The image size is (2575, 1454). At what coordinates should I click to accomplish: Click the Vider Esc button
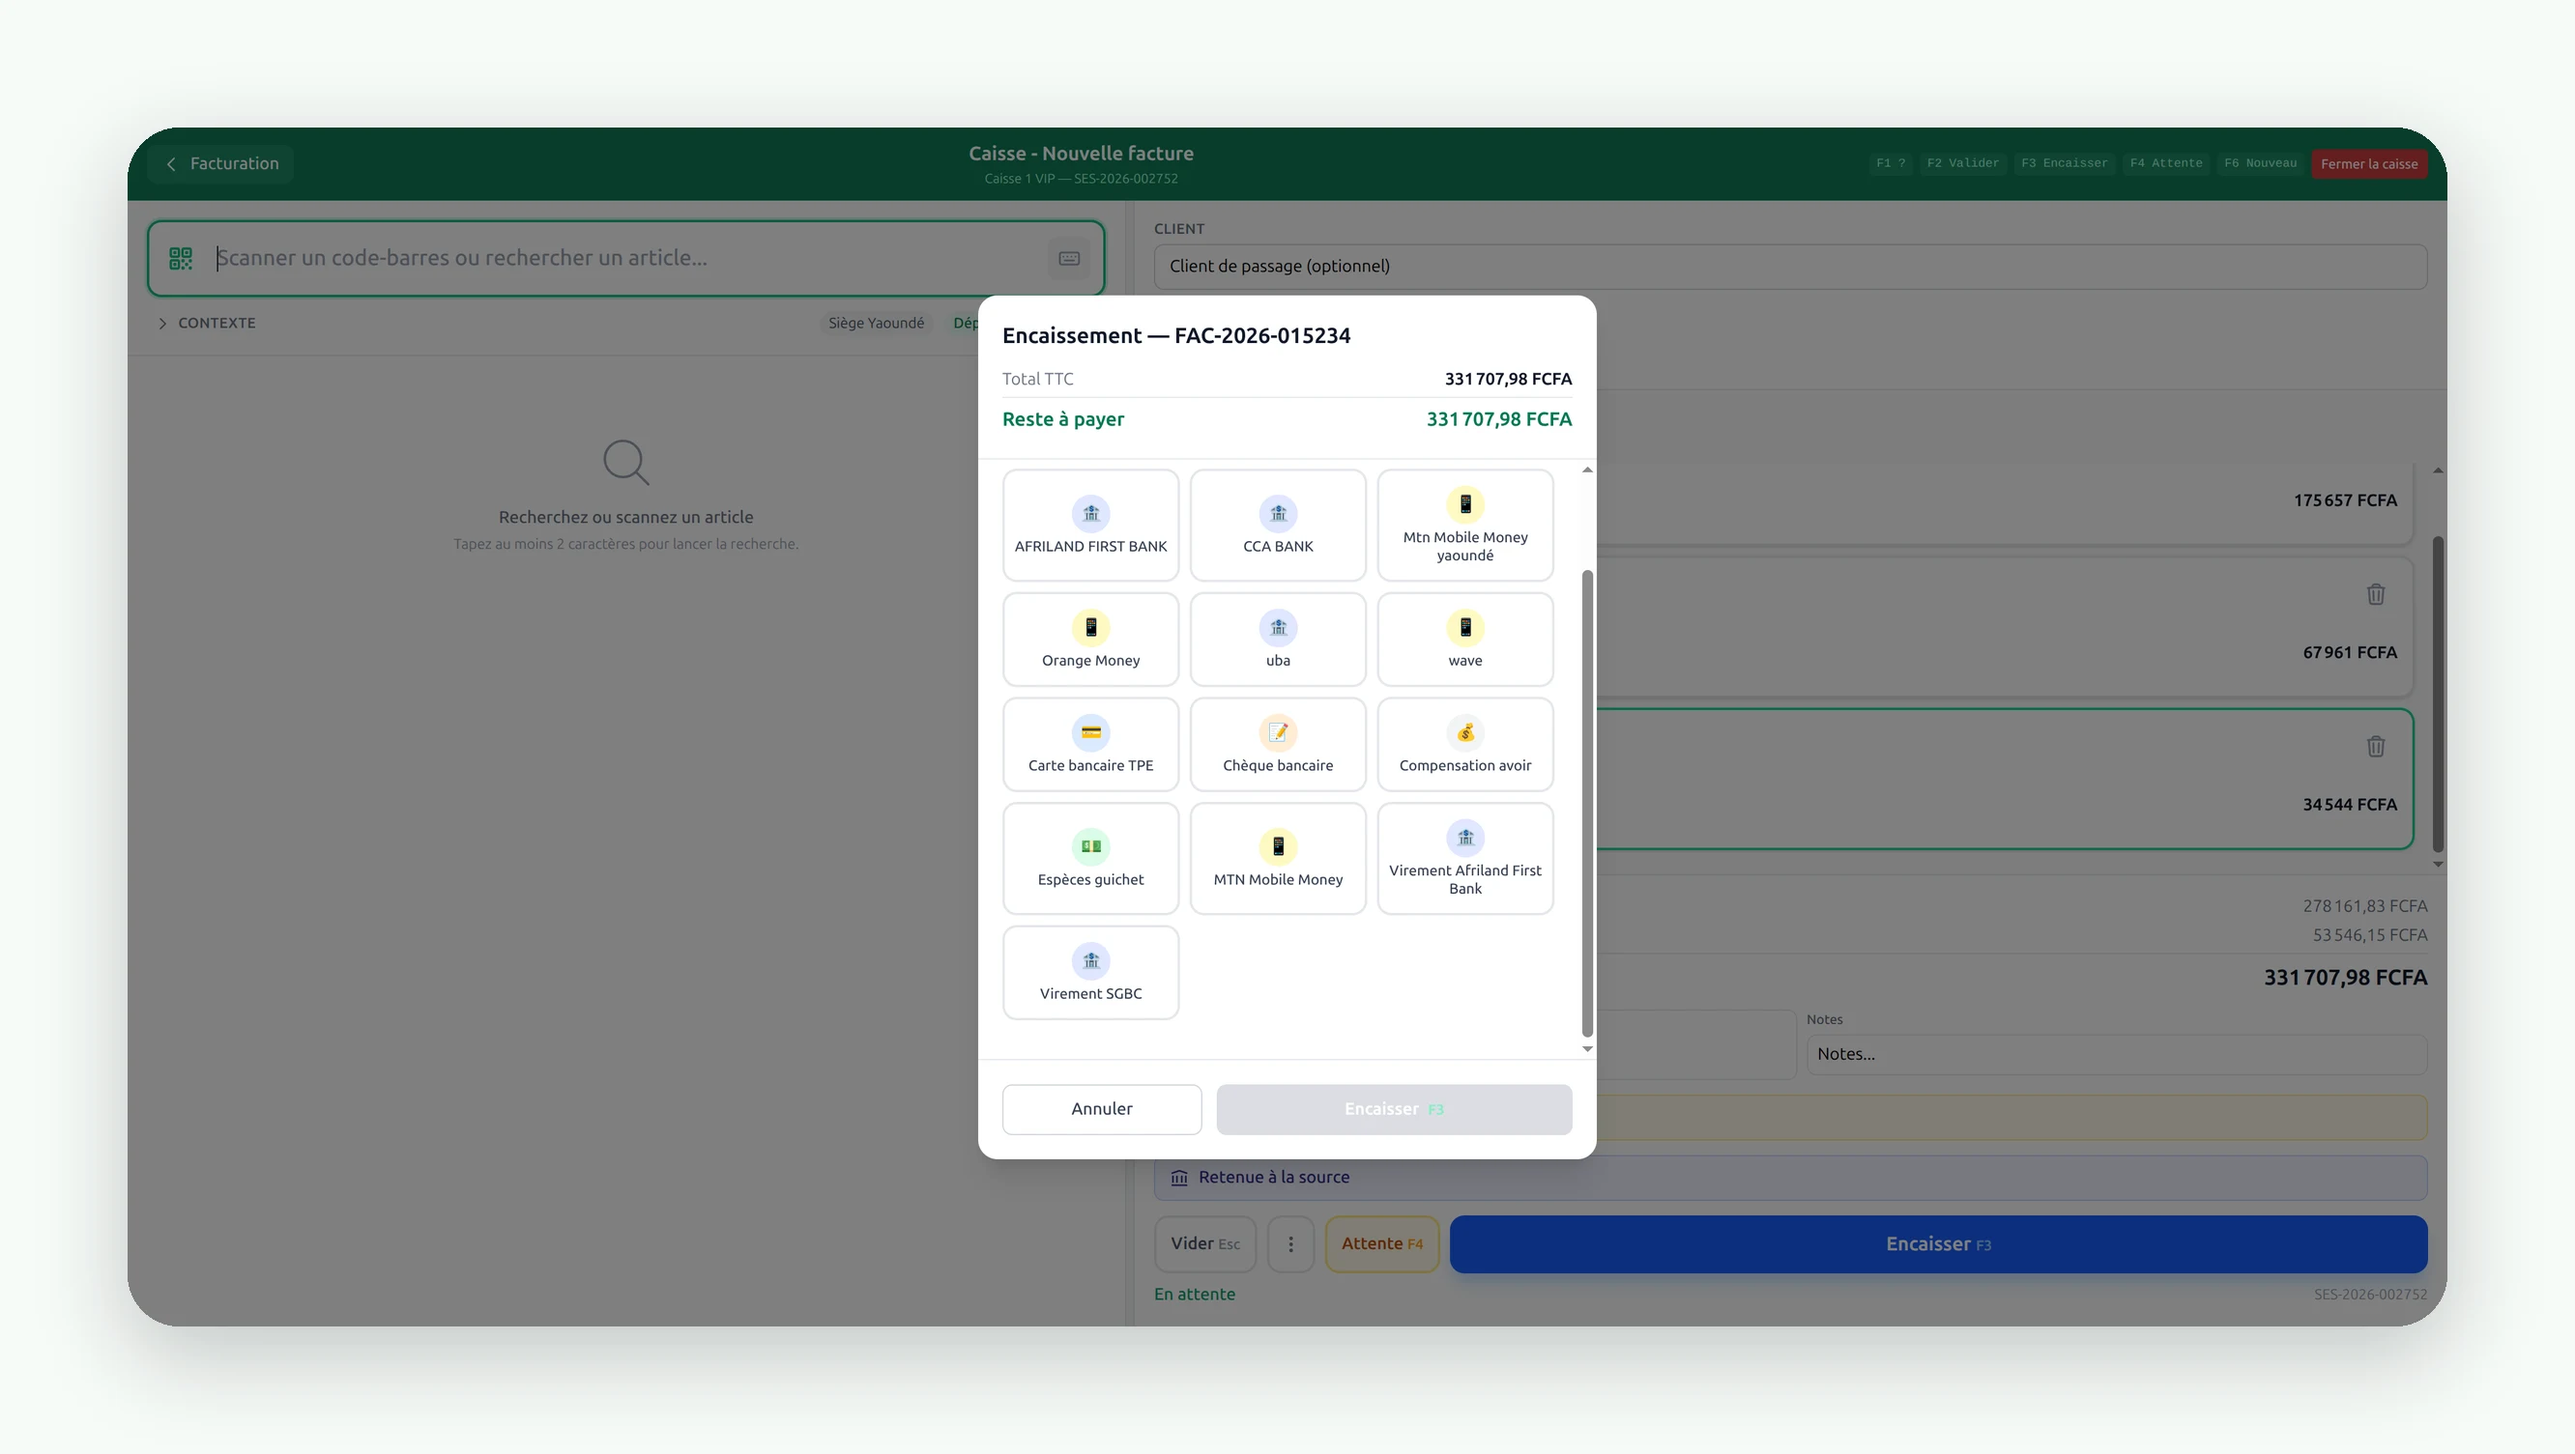1204,1244
